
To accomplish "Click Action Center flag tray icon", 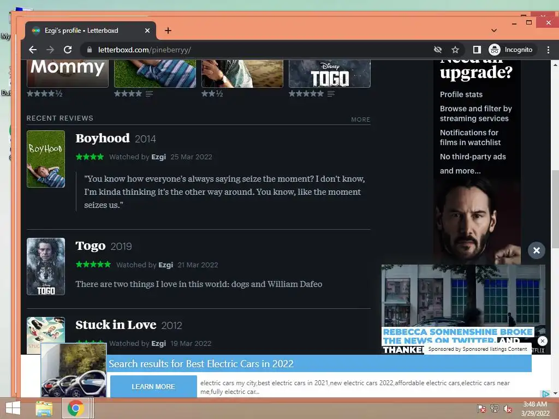I will coord(481,409).
